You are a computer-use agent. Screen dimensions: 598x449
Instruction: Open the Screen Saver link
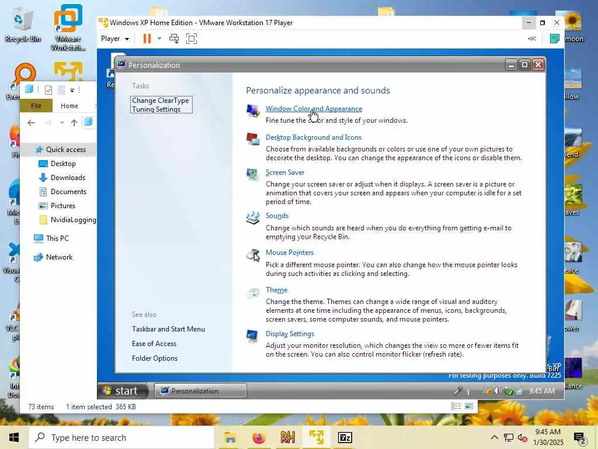click(285, 172)
